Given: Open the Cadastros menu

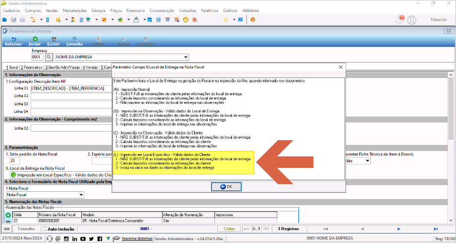Looking at the screenshot, I should (11, 11).
